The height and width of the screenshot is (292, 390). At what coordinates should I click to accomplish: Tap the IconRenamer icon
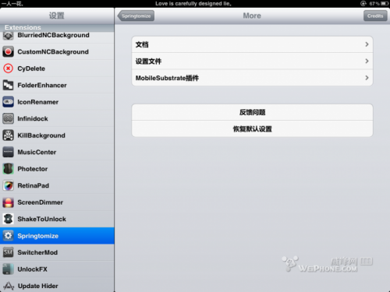click(x=8, y=102)
